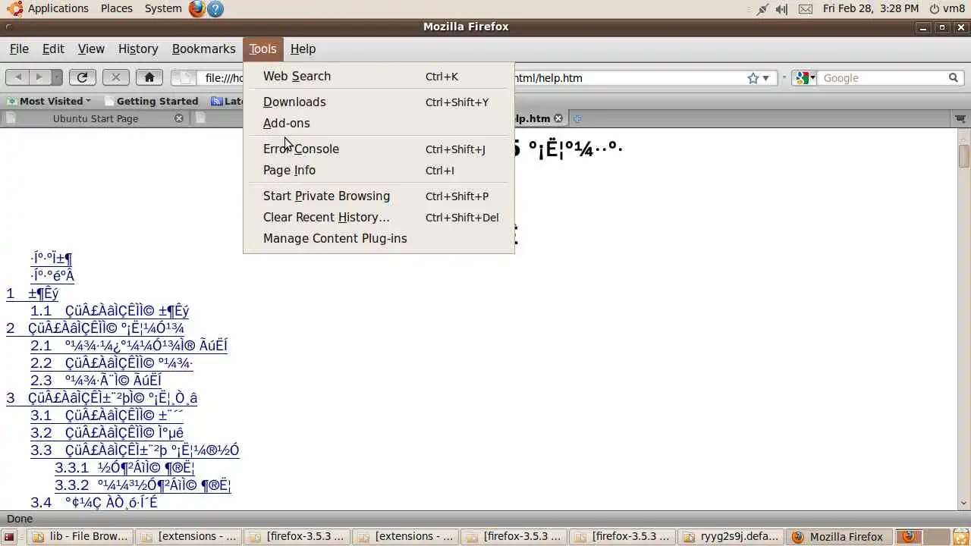Open the Places menu in the top panel
The width and height of the screenshot is (971, 546).
click(x=117, y=8)
